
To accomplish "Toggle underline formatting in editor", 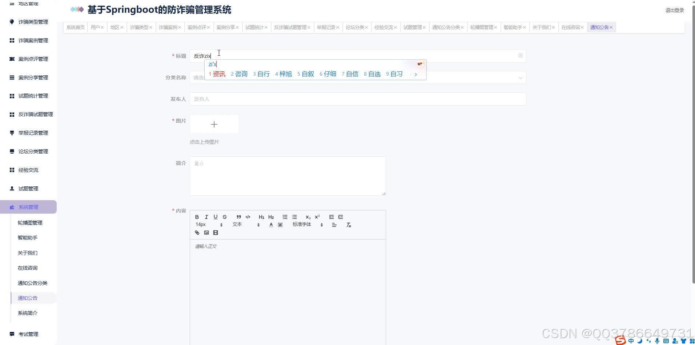I will pyautogui.click(x=216, y=217).
